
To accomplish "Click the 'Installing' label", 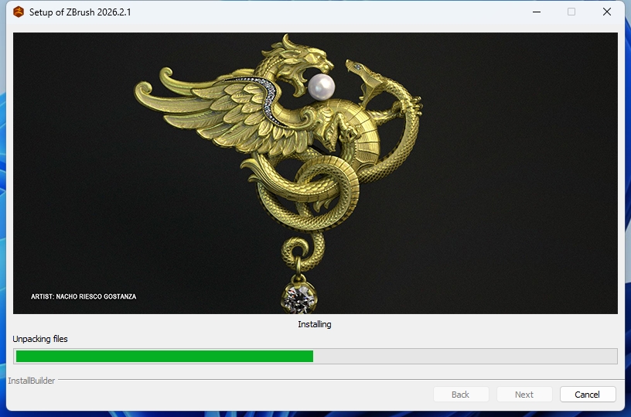I will [315, 324].
